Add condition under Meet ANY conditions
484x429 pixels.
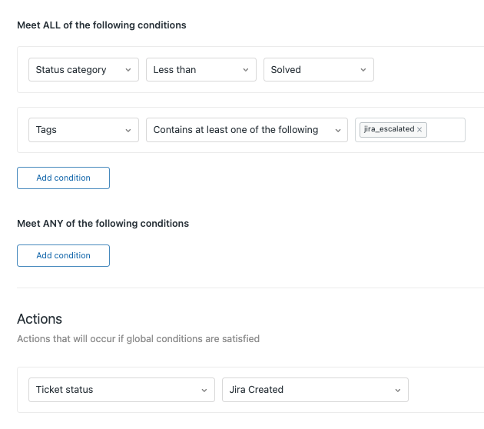[63, 255]
